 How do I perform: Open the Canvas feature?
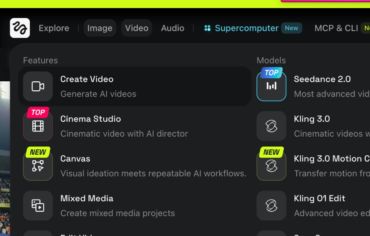point(135,166)
